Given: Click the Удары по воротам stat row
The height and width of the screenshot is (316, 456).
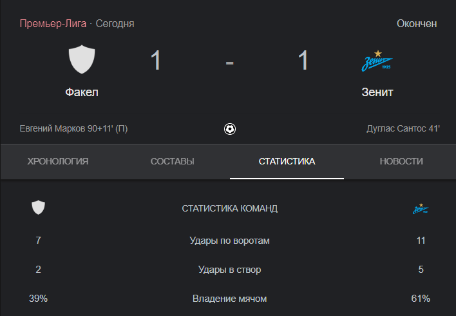Looking at the screenshot, I should coord(229,241).
